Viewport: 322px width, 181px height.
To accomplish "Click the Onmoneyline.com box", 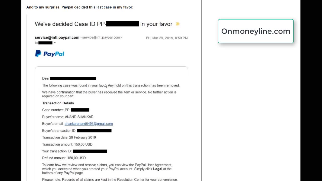I will click(256, 31).
